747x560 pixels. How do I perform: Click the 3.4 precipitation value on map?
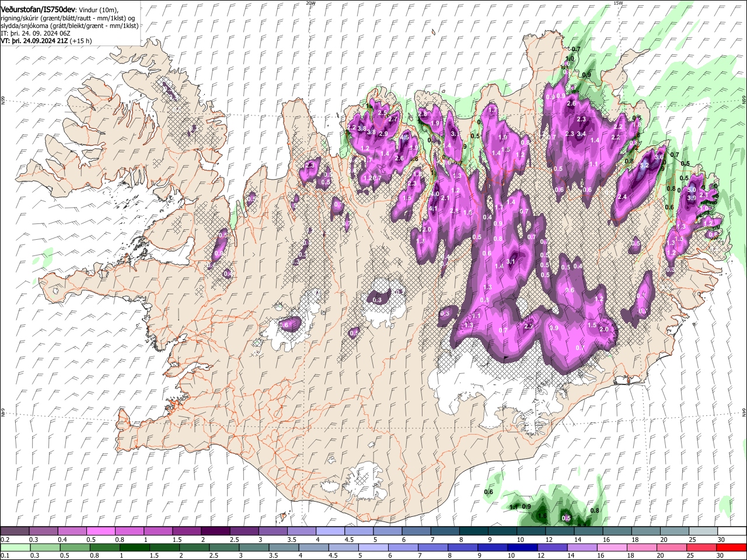tap(581, 134)
